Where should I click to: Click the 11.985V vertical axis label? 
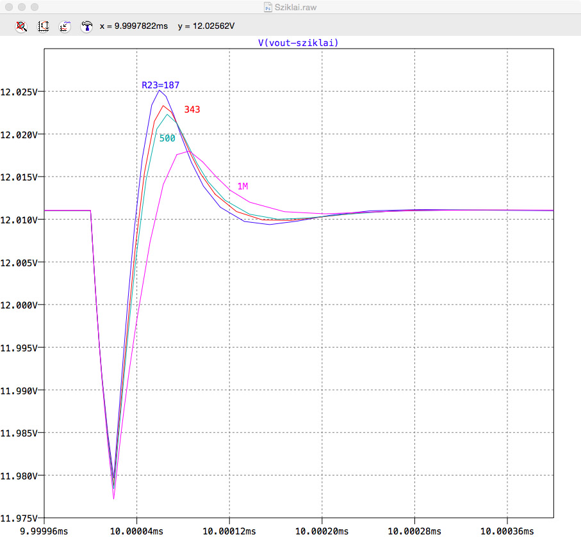tap(19, 433)
